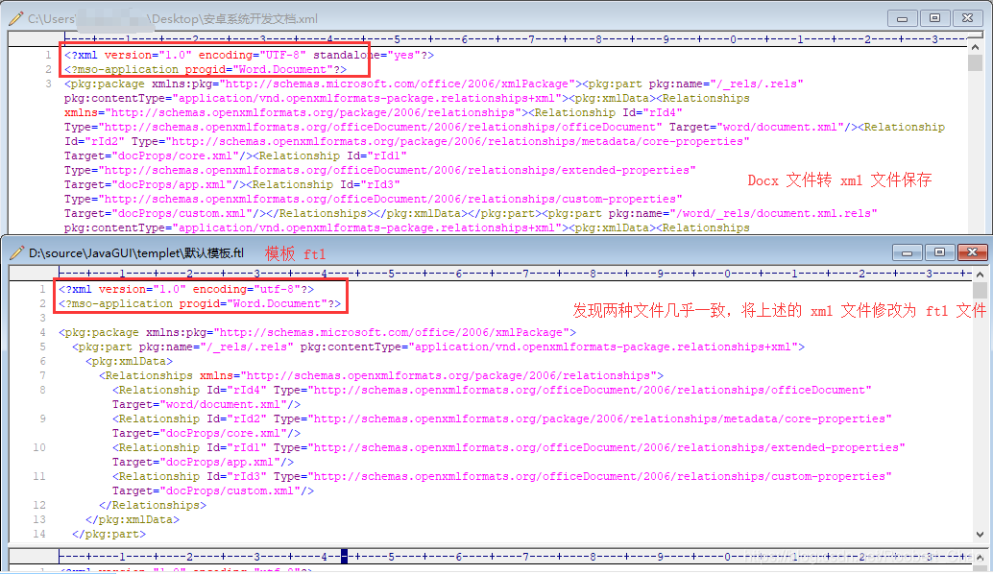993x574 pixels.
Task: Select line number 11 in the ftl window
Action: point(39,476)
